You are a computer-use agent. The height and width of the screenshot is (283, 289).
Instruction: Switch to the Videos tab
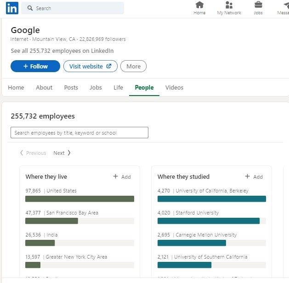coord(174,87)
